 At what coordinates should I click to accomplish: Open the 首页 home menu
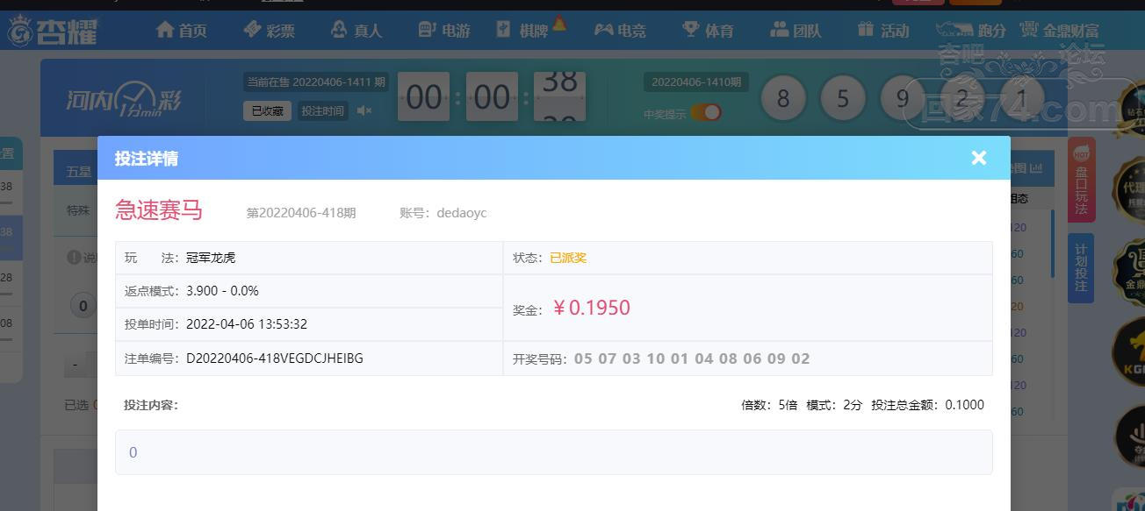[x=181, y=31]
